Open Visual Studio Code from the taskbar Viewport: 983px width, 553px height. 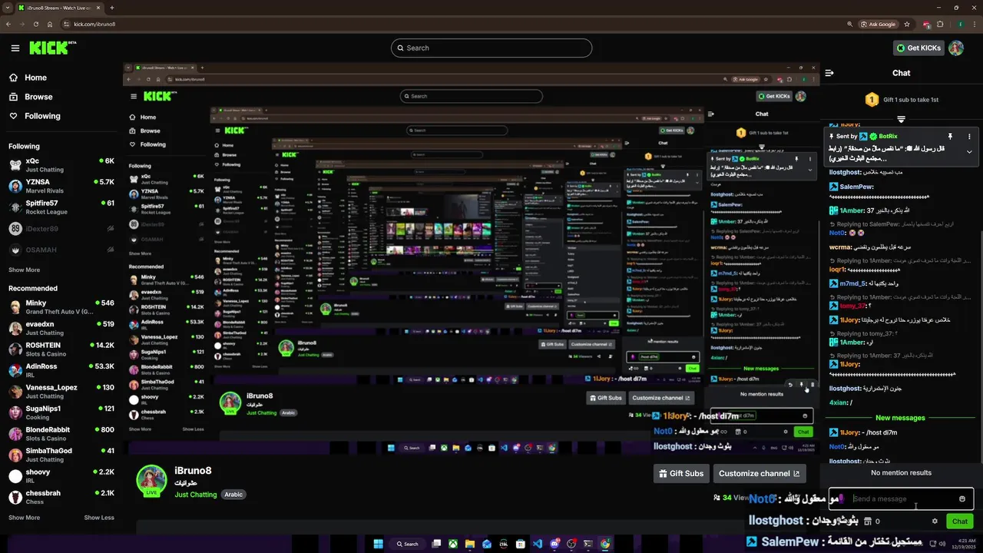pos(537,544)
